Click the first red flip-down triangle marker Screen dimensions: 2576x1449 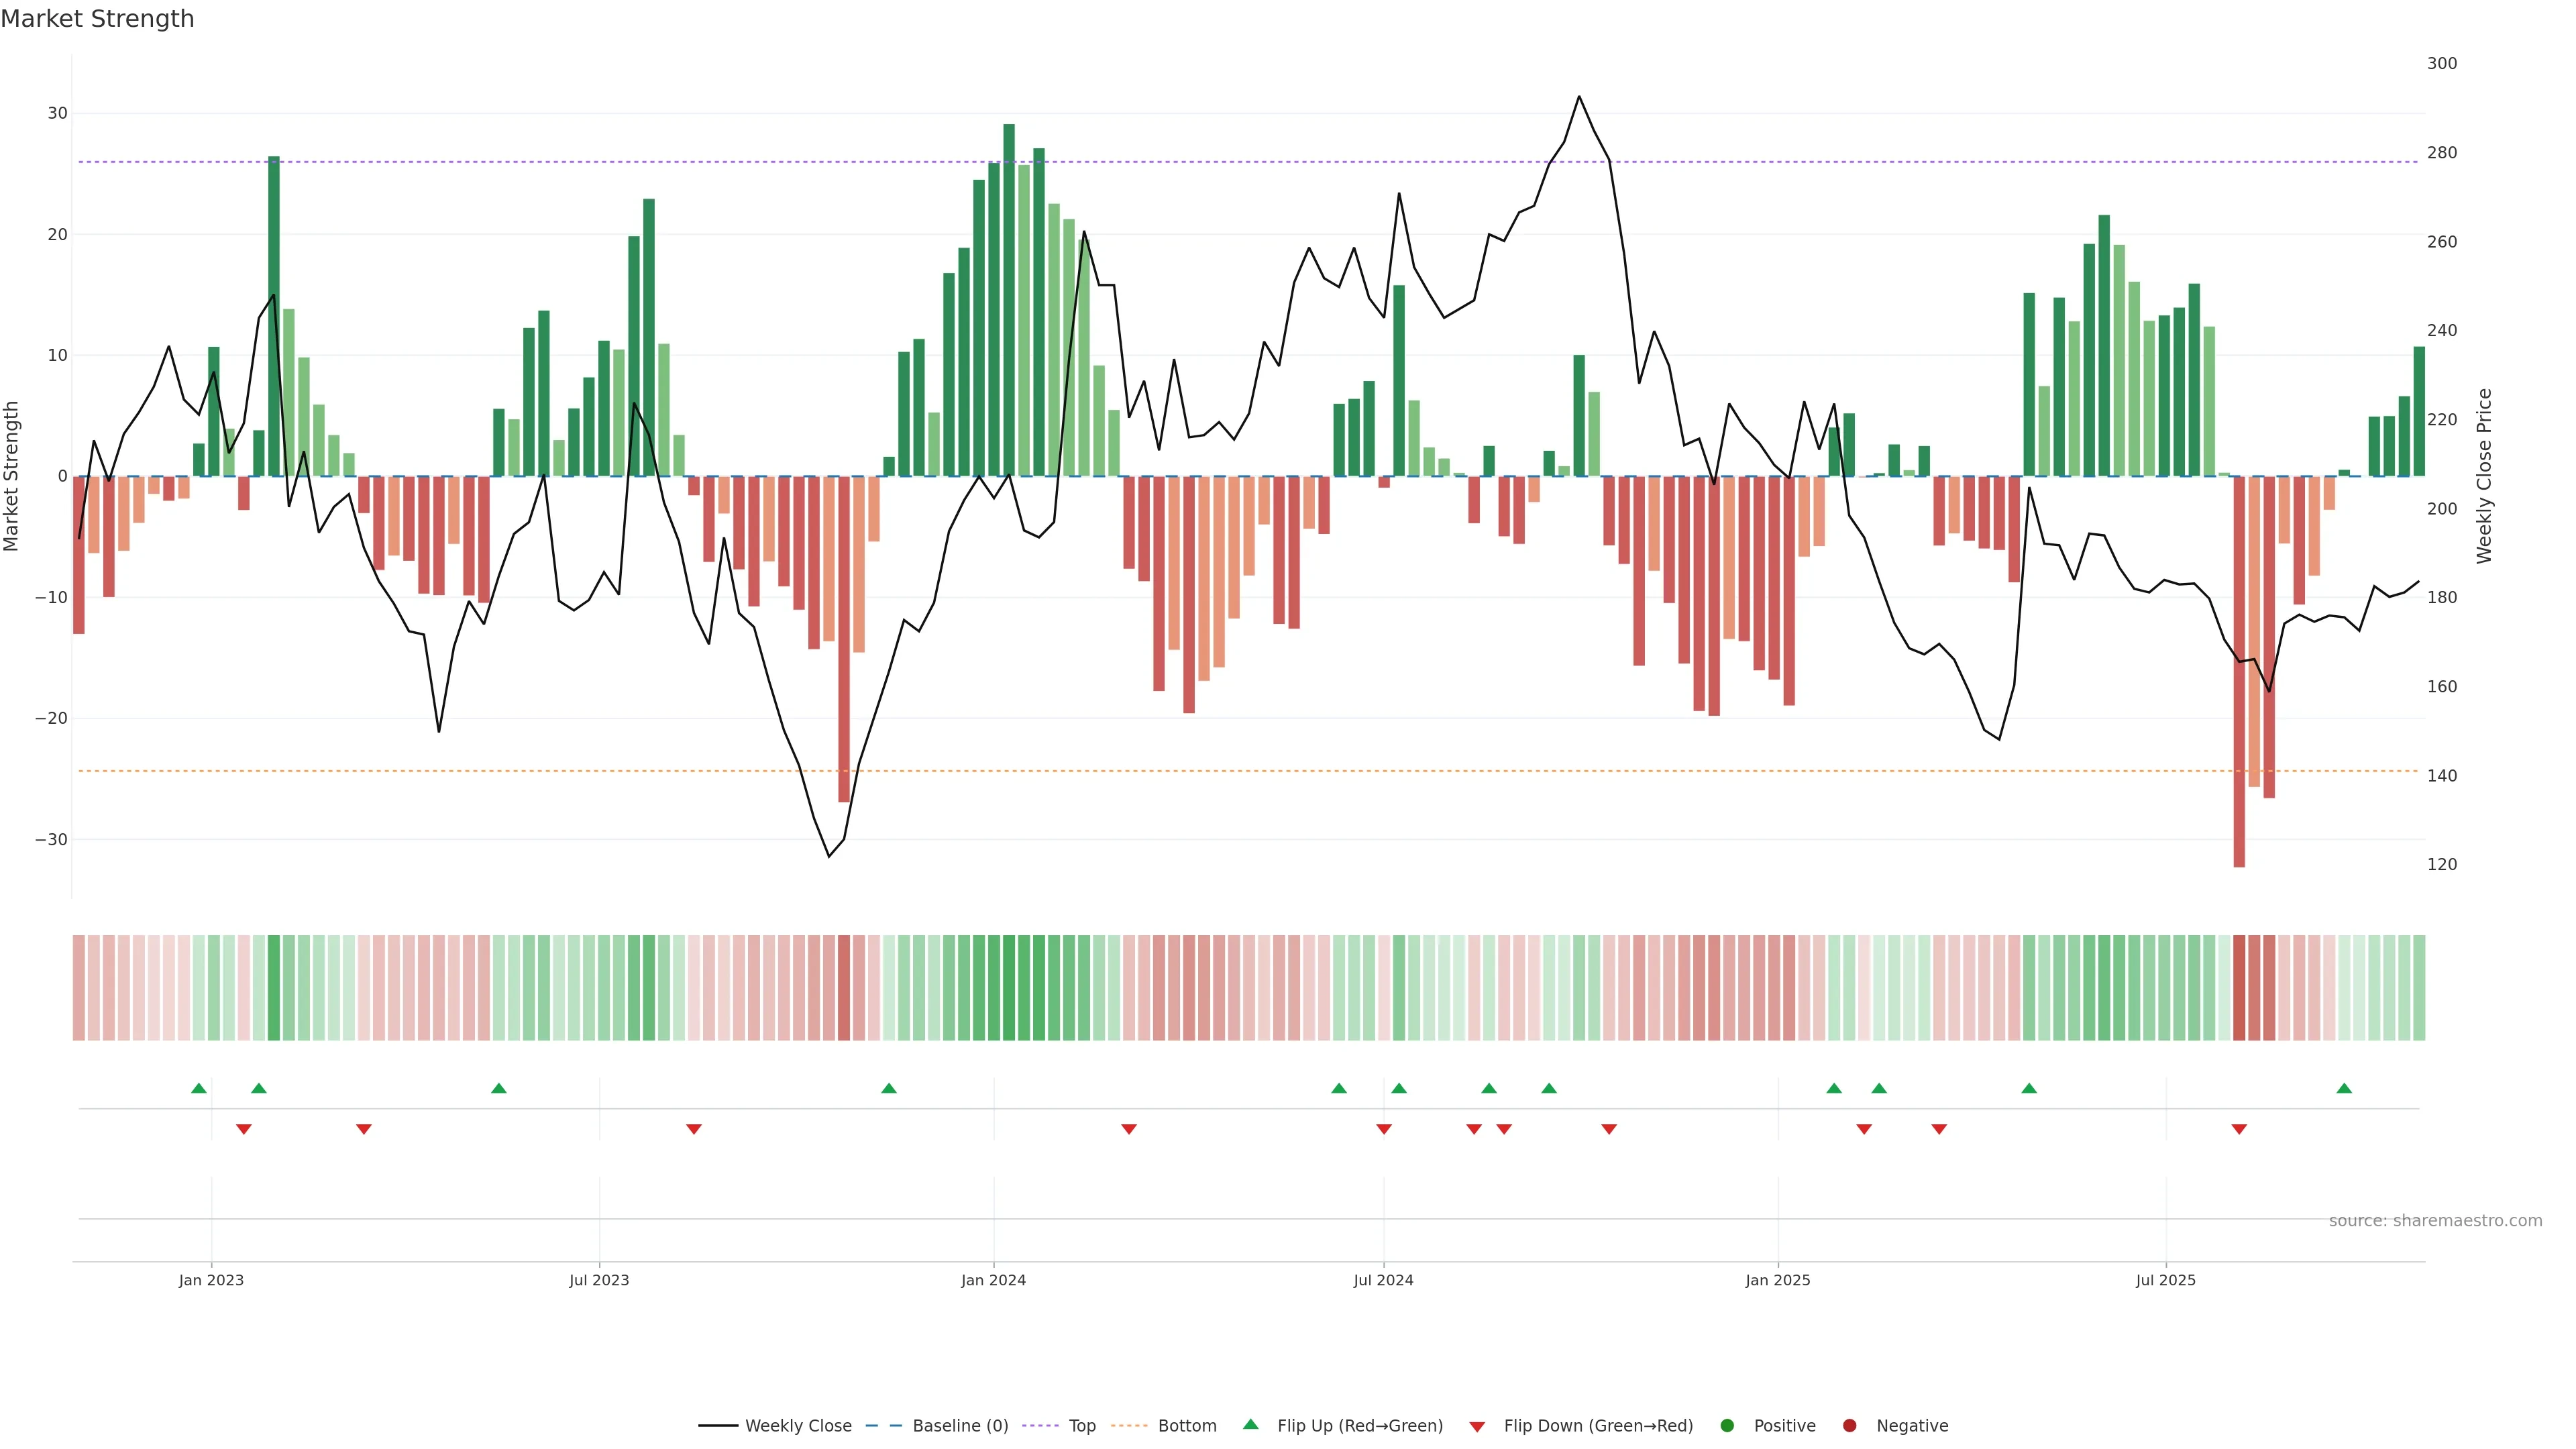pos(244,1129)
